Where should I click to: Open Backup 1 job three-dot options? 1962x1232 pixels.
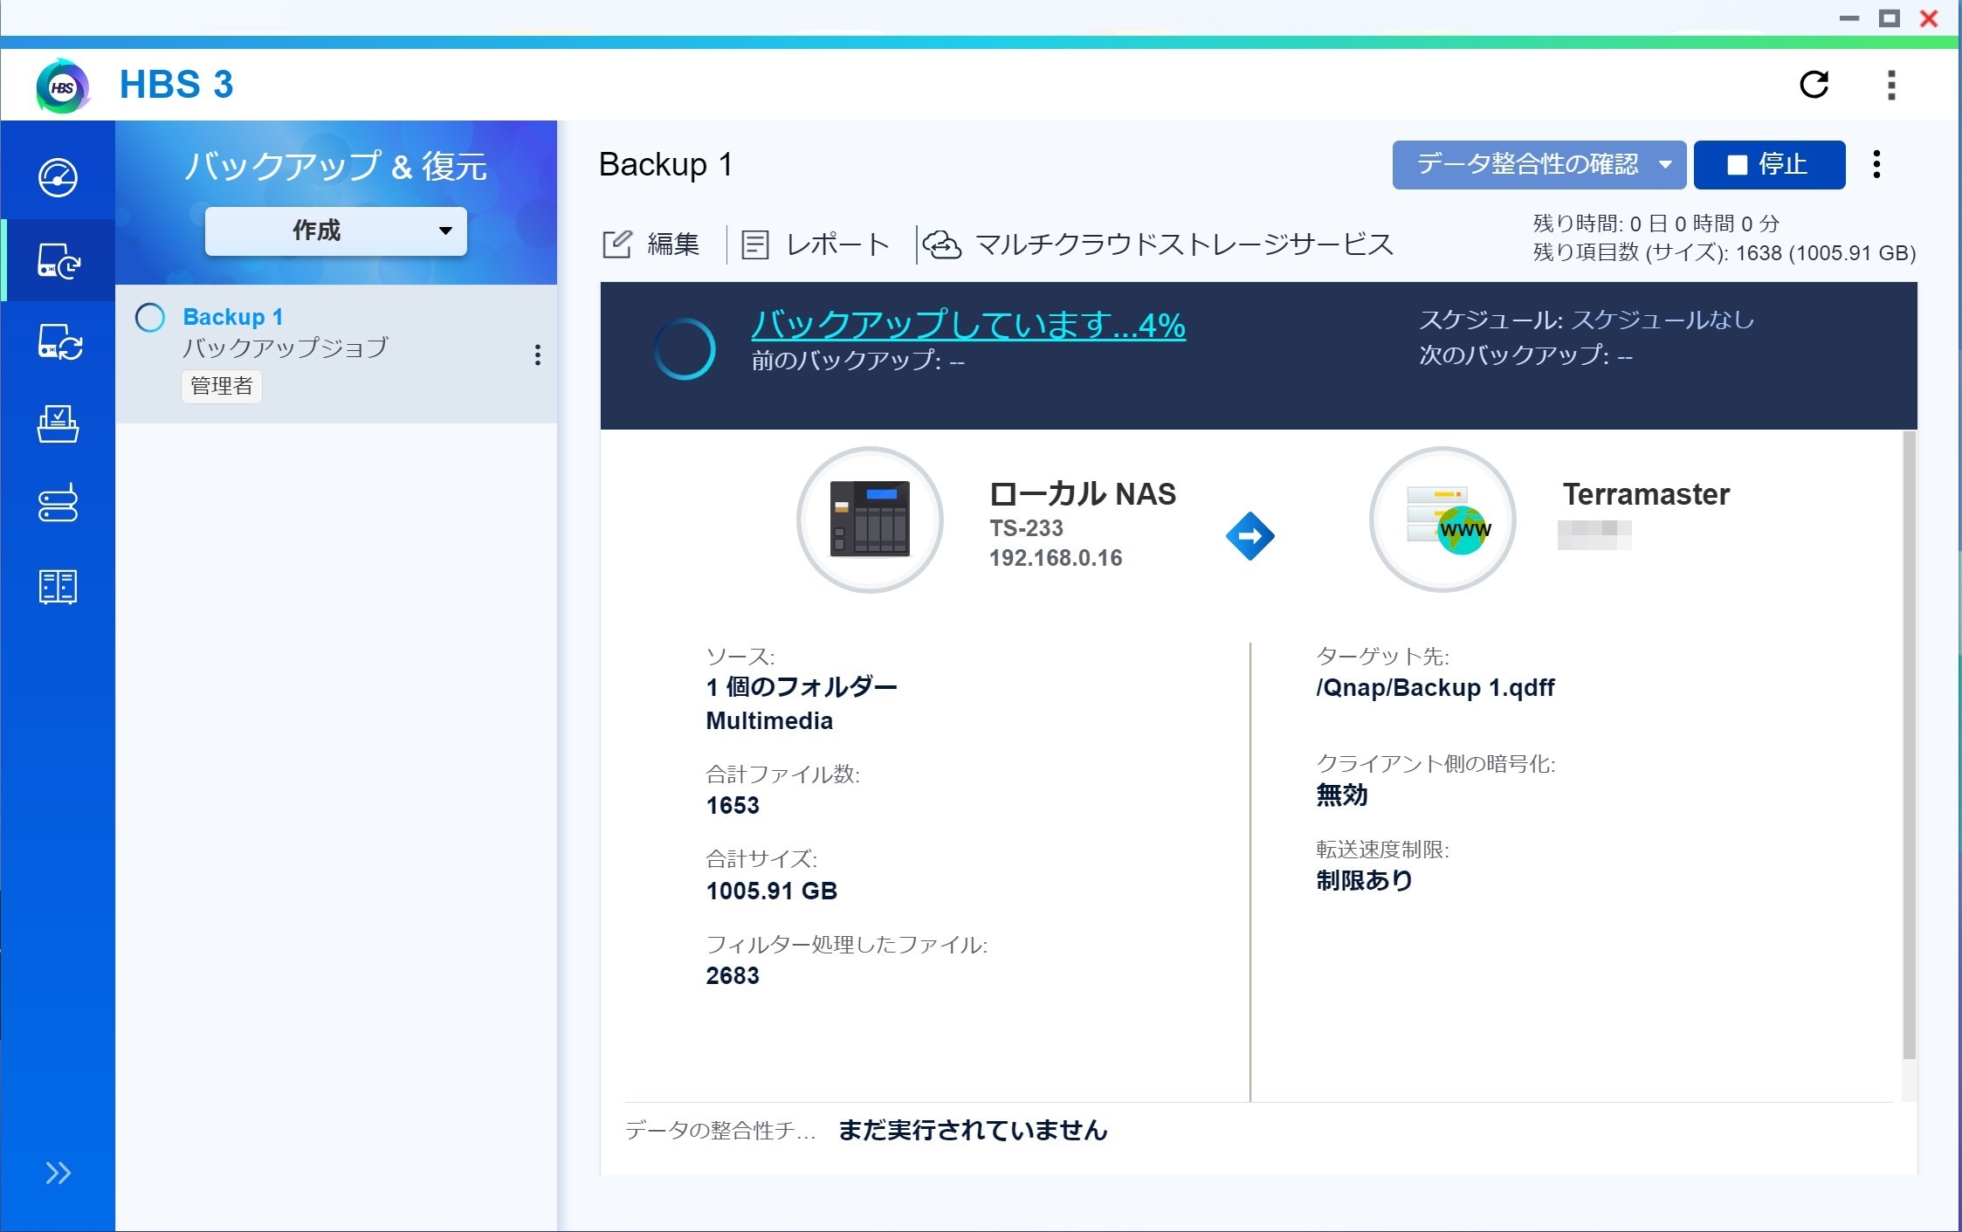[537, 354]
